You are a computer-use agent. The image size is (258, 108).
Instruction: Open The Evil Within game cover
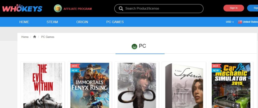[43, 85]
